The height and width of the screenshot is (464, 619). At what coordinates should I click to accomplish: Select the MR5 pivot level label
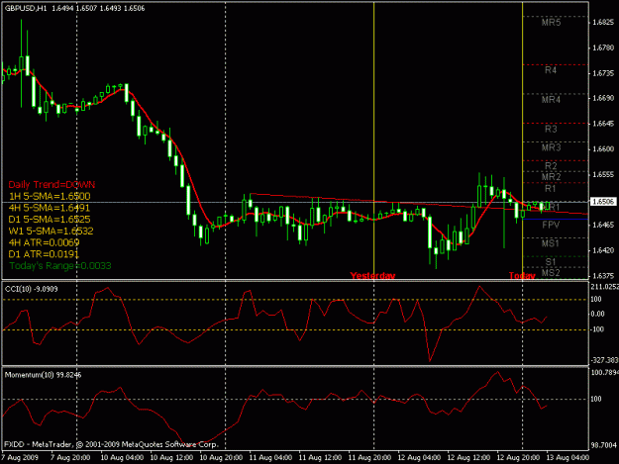[x=551, y=23]
